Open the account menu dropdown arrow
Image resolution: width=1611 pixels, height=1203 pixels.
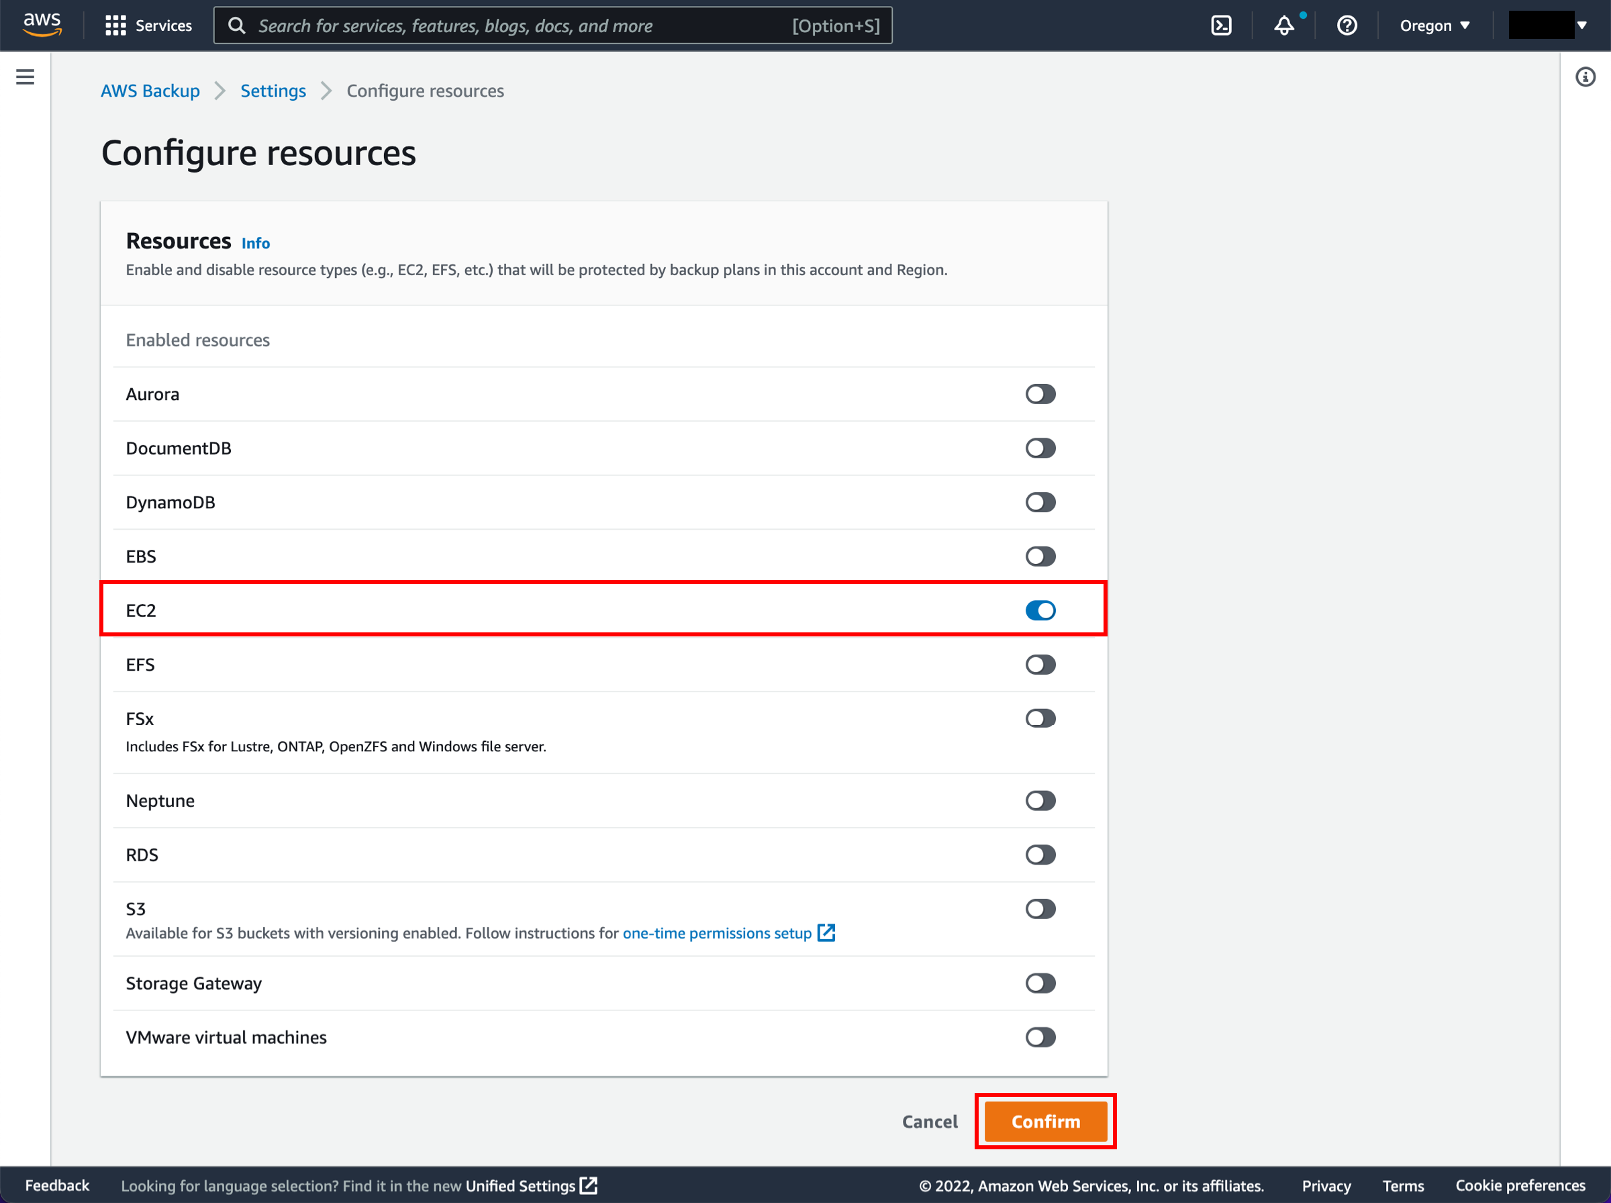[1582, 26]
